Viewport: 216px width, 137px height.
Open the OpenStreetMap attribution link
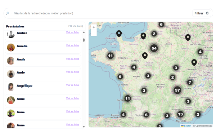coord(204,126)
